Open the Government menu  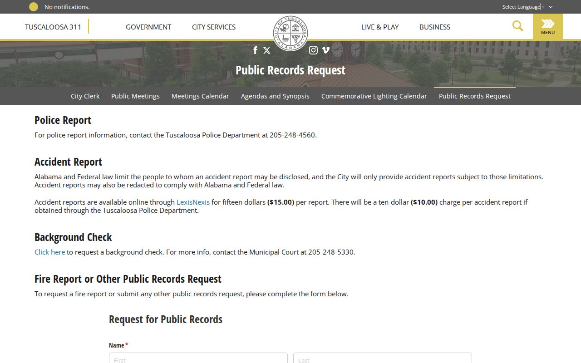(x=148, y=27)
